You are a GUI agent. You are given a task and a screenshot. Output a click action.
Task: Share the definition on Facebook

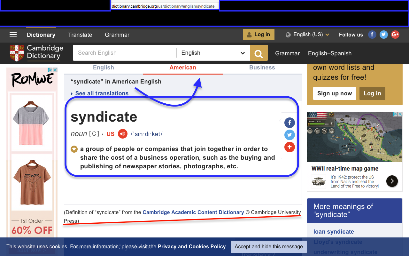coord(289,123)
